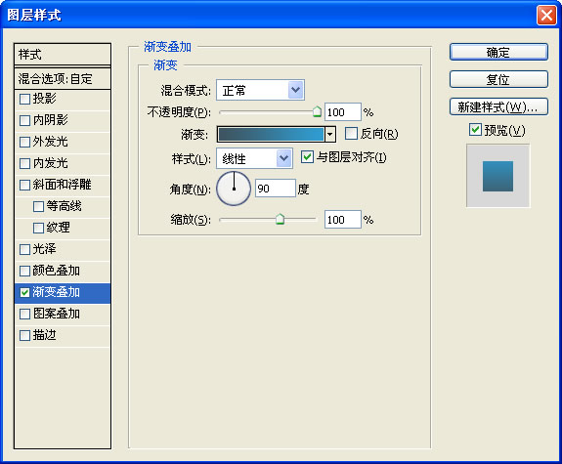The height and width of the screenshot is (464, 562).
Task: Uncheck 与图层对齐(I) checkbox
Action: tap(307, 157)
